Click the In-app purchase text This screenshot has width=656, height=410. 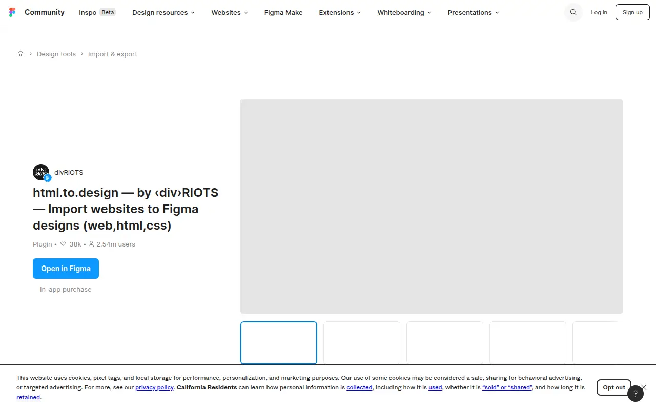66,289
